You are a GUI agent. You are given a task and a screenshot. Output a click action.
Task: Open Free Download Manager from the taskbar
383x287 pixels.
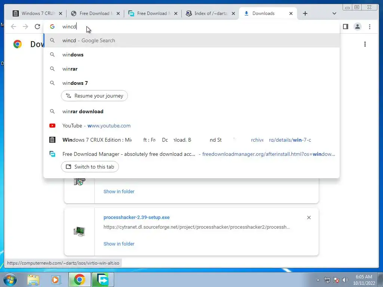[x=102, y=280]
